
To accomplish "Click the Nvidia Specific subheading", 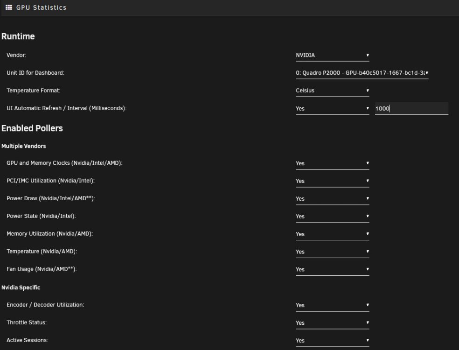I will point(21,287).
